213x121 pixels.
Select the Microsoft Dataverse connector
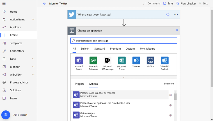pos(93,63)
